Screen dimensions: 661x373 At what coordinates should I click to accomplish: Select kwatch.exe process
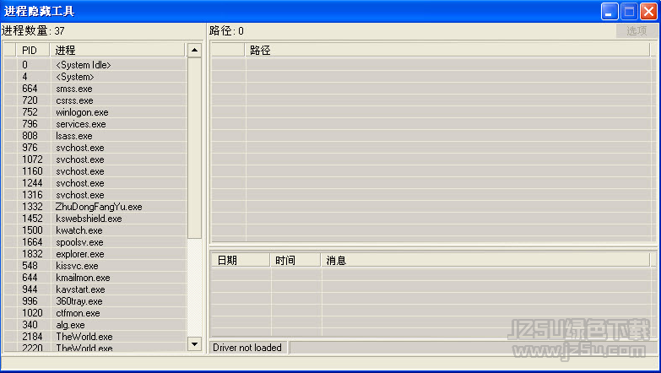click(x=95, y=230)
